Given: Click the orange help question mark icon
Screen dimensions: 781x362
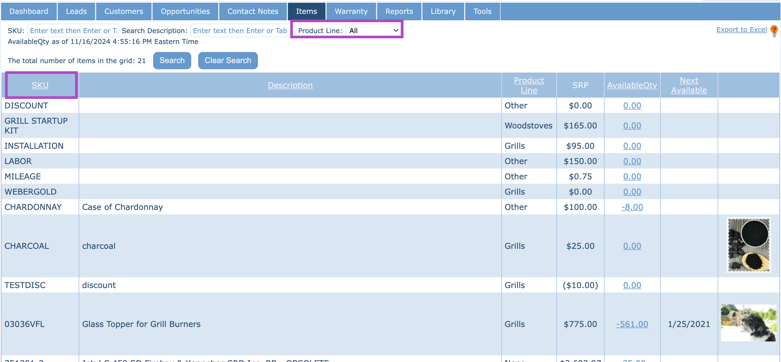Looking at the screenshot, I should click(774, 30).
